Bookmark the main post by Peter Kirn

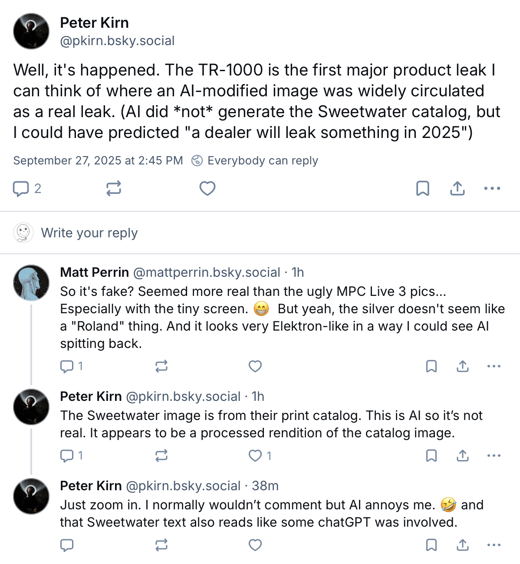coord(422,188)
